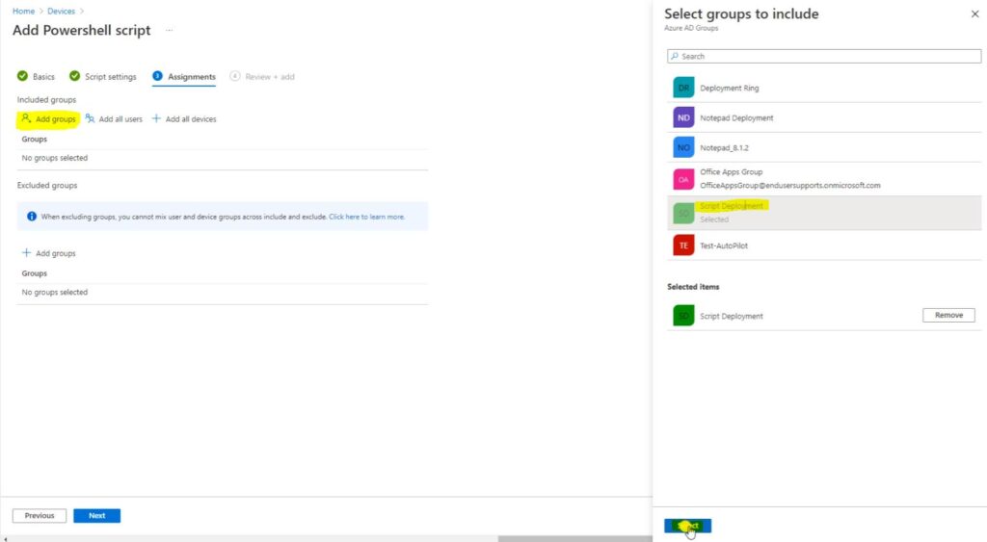The image size is (987, 542).
Task: Click the Deployment Ring group avatar icon
Action: [x=683, y=88]
